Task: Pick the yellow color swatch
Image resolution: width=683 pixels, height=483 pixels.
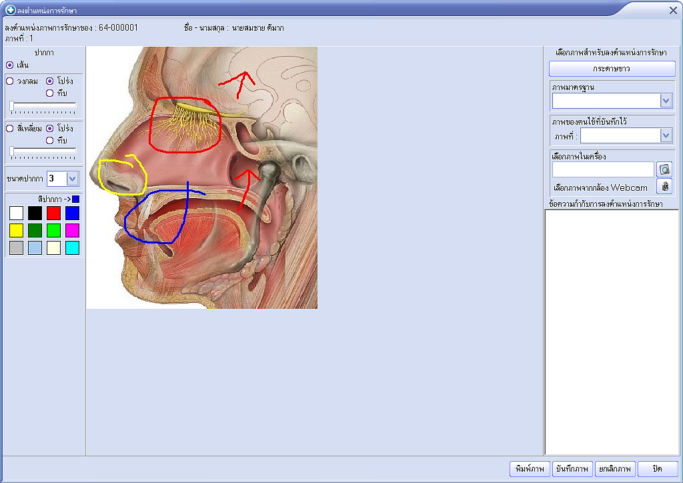Action: coord(16,230)
